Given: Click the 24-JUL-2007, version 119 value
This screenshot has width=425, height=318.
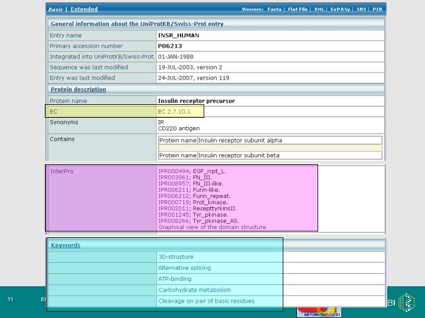Looking at the screenshot, I should (194, 78).
